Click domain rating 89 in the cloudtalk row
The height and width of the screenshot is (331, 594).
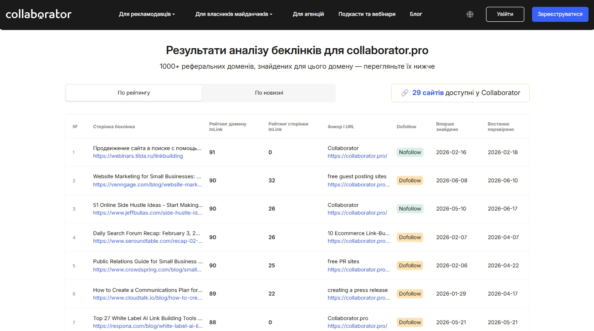213,294
